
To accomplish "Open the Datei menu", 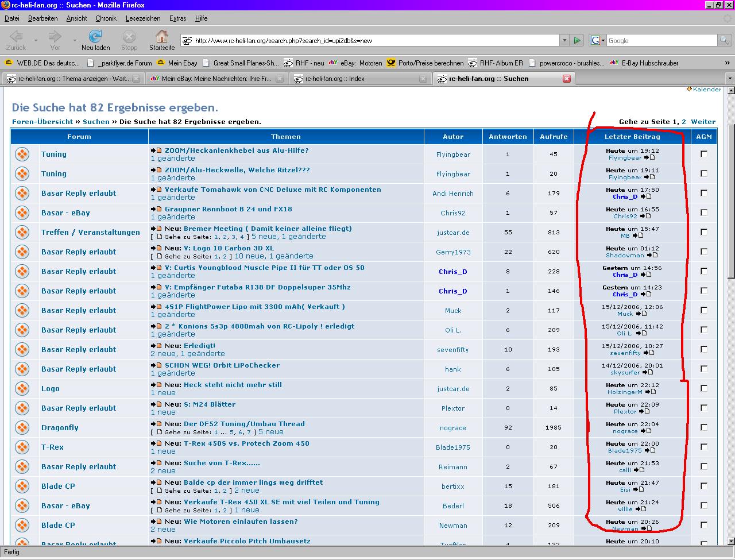I will click(x=11, y=18).
